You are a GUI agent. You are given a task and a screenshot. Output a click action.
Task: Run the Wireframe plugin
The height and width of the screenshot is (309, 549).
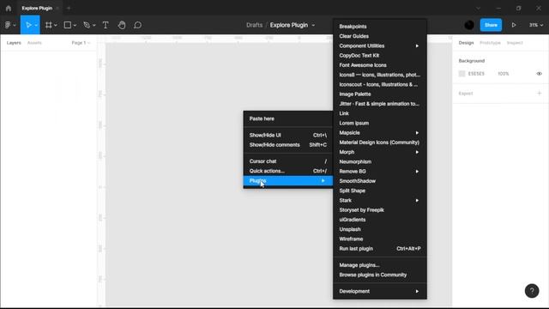379,239
